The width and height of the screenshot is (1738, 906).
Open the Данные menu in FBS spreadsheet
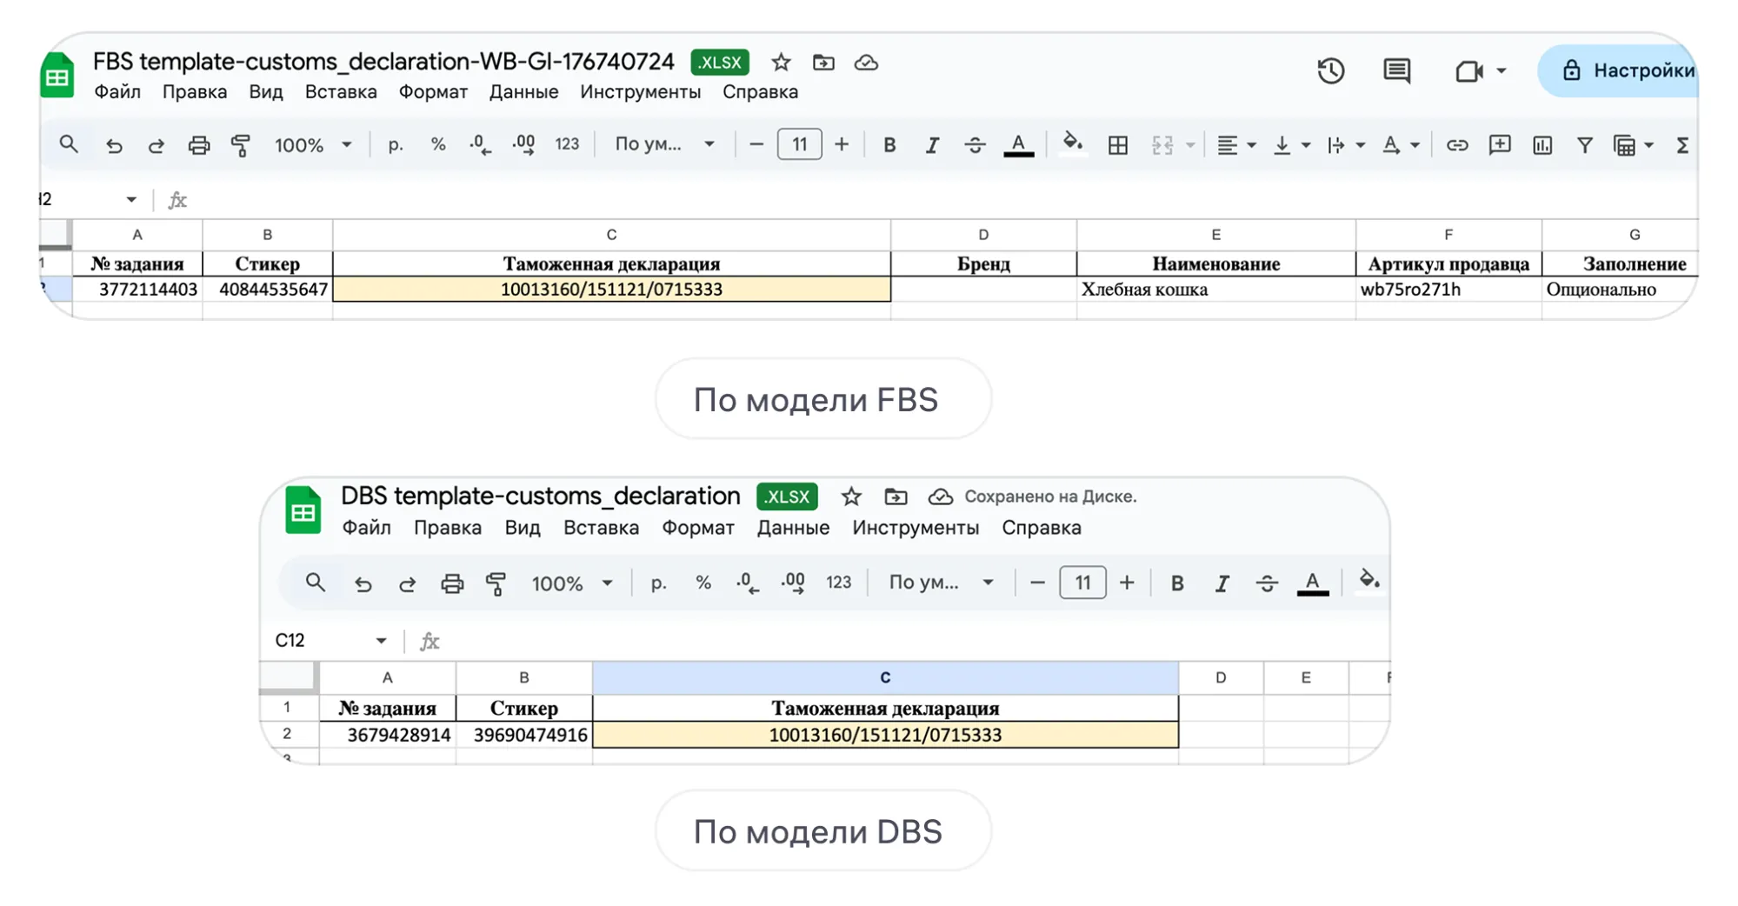point(523,92)
